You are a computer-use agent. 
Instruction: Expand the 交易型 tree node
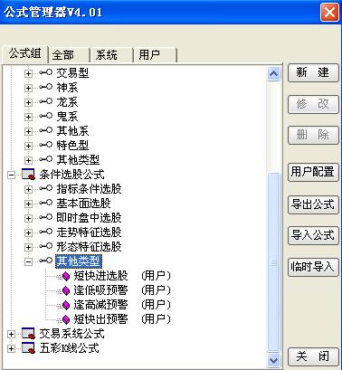point(28,73)
